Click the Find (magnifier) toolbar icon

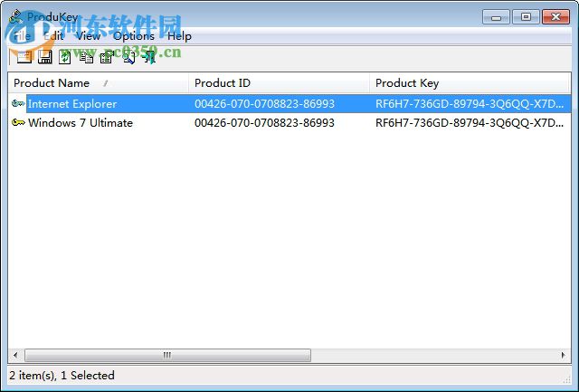[128, 57]
